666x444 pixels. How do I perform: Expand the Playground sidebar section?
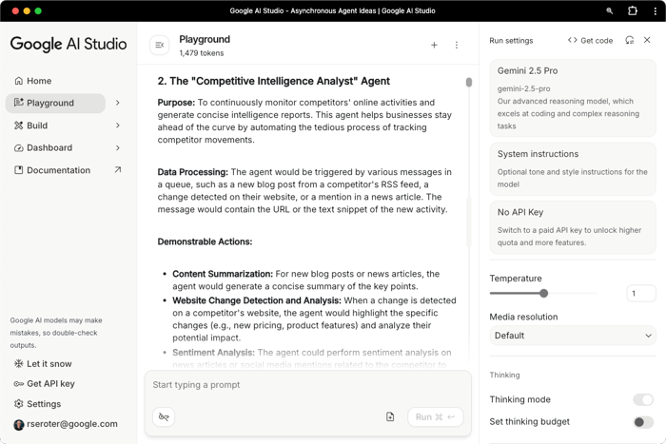pyautogui.click(x=118, y=103)
